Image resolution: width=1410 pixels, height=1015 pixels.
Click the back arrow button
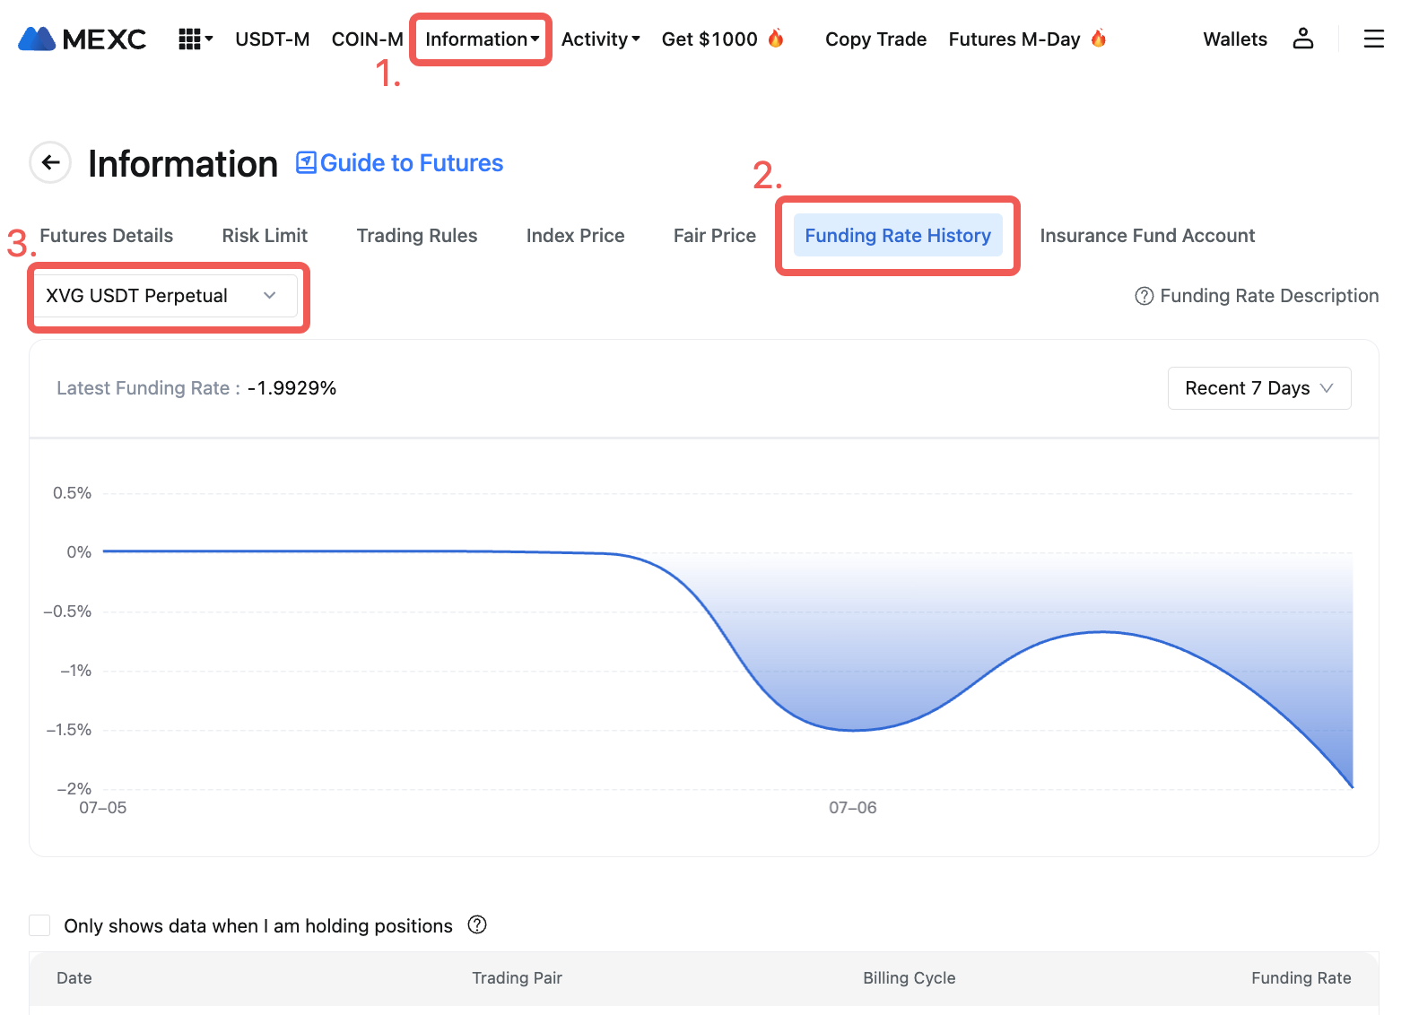click(50, 162)
